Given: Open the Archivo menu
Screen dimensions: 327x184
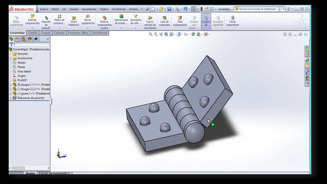Looking at the screenshot, I should [44, 9].
